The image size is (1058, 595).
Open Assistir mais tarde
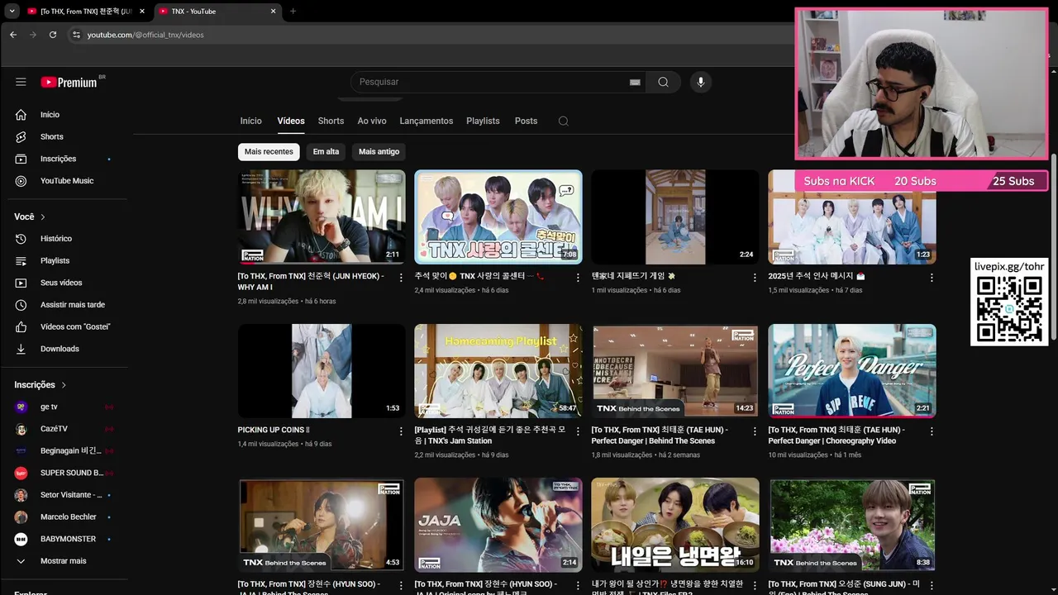pos(69,305)
